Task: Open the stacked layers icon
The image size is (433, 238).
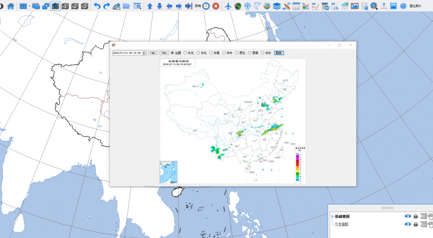Action: point(277,6)
